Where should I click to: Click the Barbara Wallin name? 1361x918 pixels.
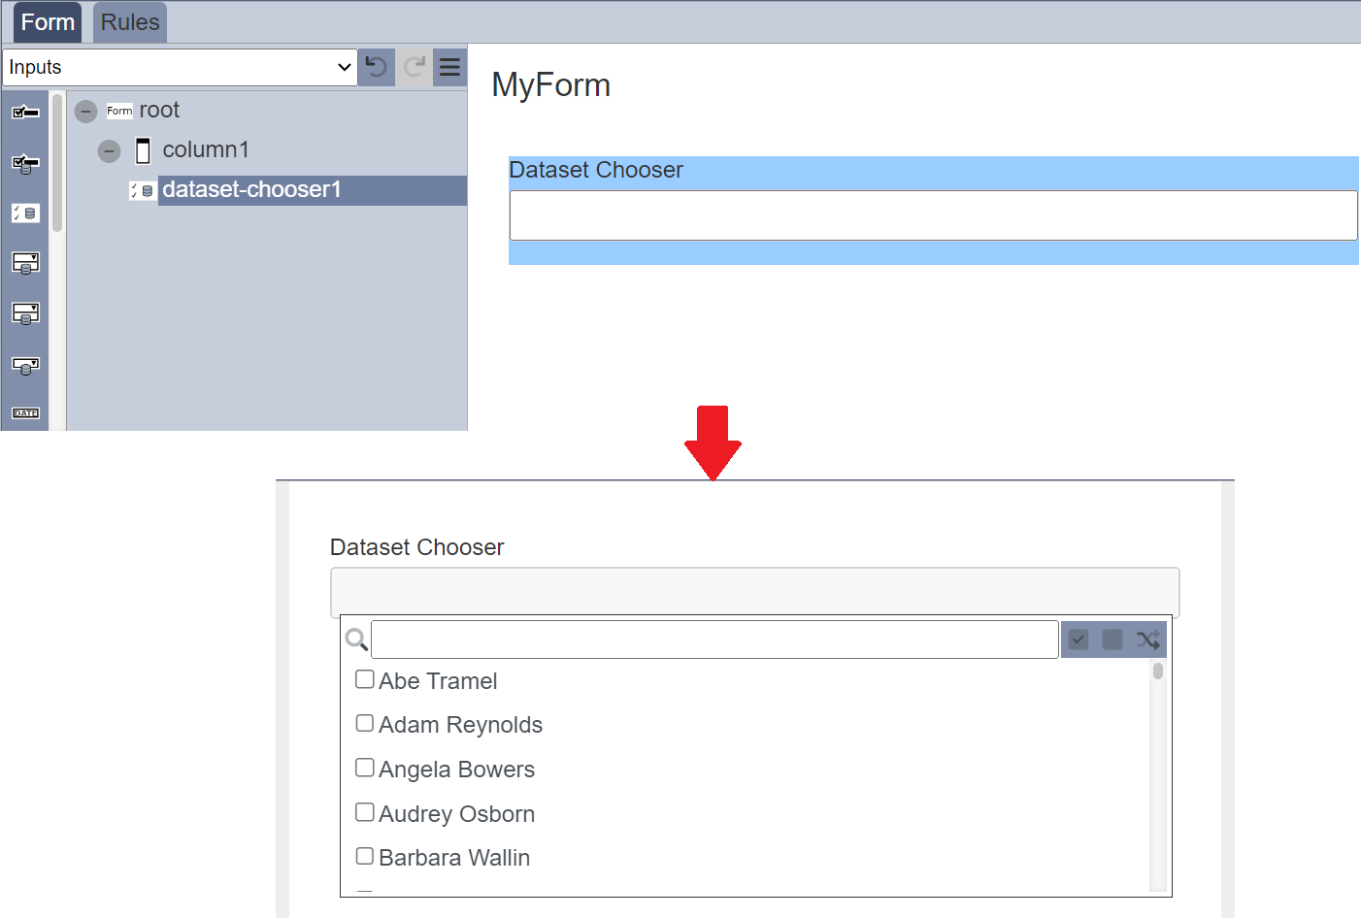[454, 858]
